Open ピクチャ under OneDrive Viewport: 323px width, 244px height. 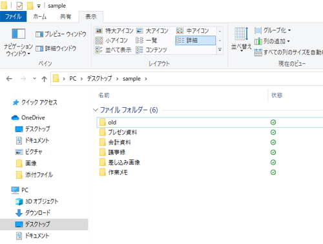29,152
